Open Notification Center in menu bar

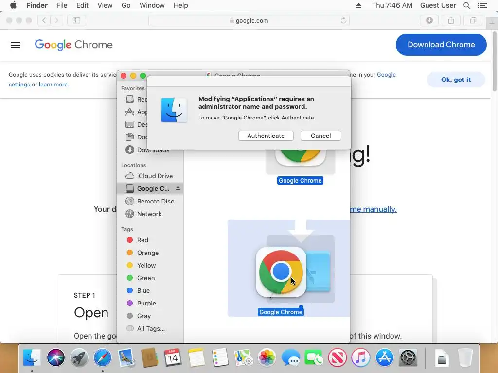tap(482, 5)
